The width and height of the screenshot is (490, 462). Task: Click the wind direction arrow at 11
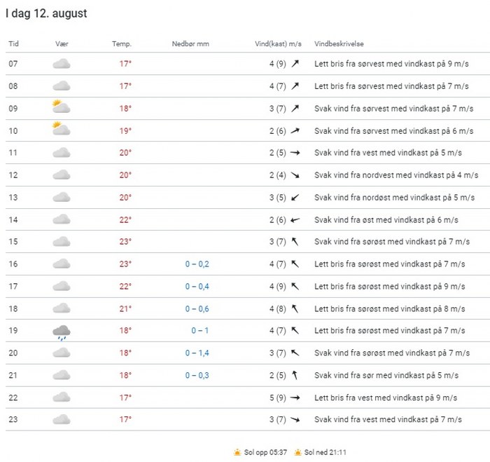(295, 153)
